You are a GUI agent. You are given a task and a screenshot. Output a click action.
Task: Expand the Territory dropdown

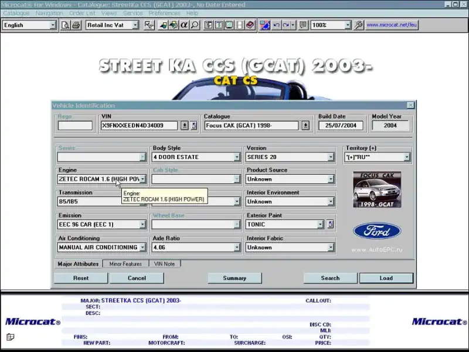[407, 157]
